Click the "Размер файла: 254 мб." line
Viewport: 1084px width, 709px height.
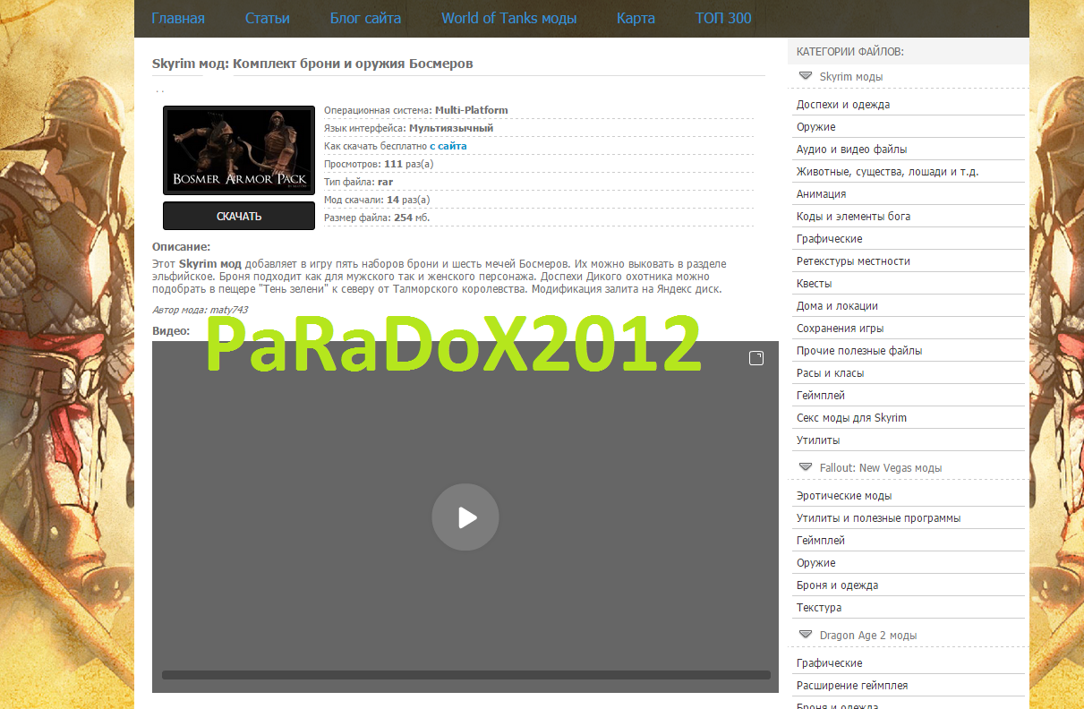pos(377,218)
